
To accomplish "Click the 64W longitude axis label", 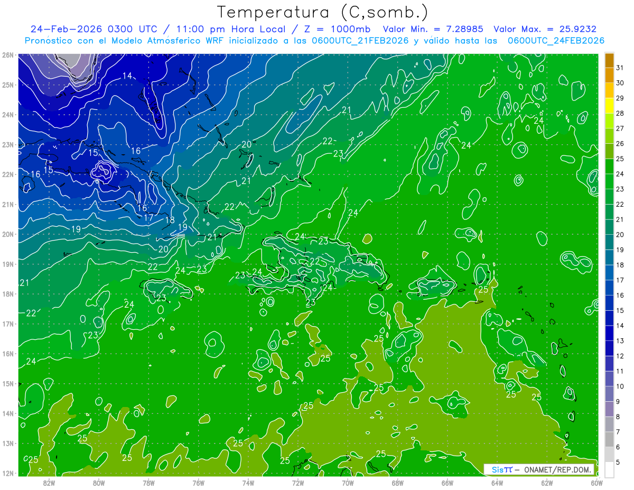I will [497, 483].
